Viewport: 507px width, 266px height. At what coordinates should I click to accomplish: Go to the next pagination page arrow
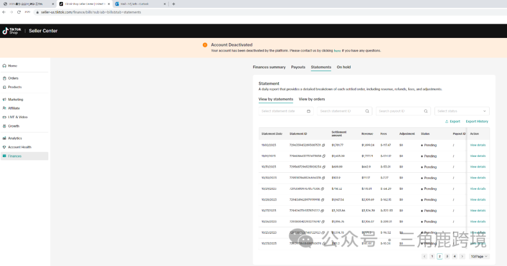pos(462,257)
